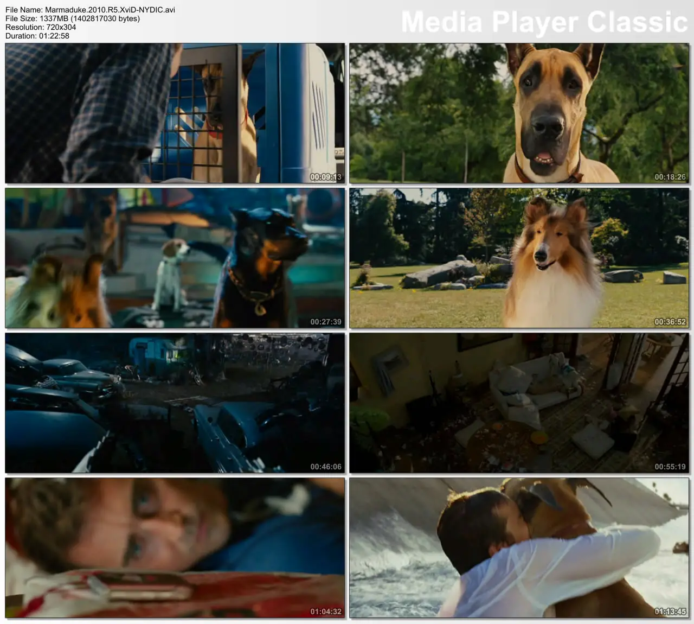Select the collie thumbnail at 00:36:52
Viewport: 694px width, 624px height.
tap(519, 258)
